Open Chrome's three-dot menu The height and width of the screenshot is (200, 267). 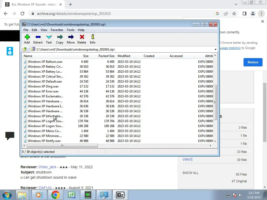click(261, 14)
